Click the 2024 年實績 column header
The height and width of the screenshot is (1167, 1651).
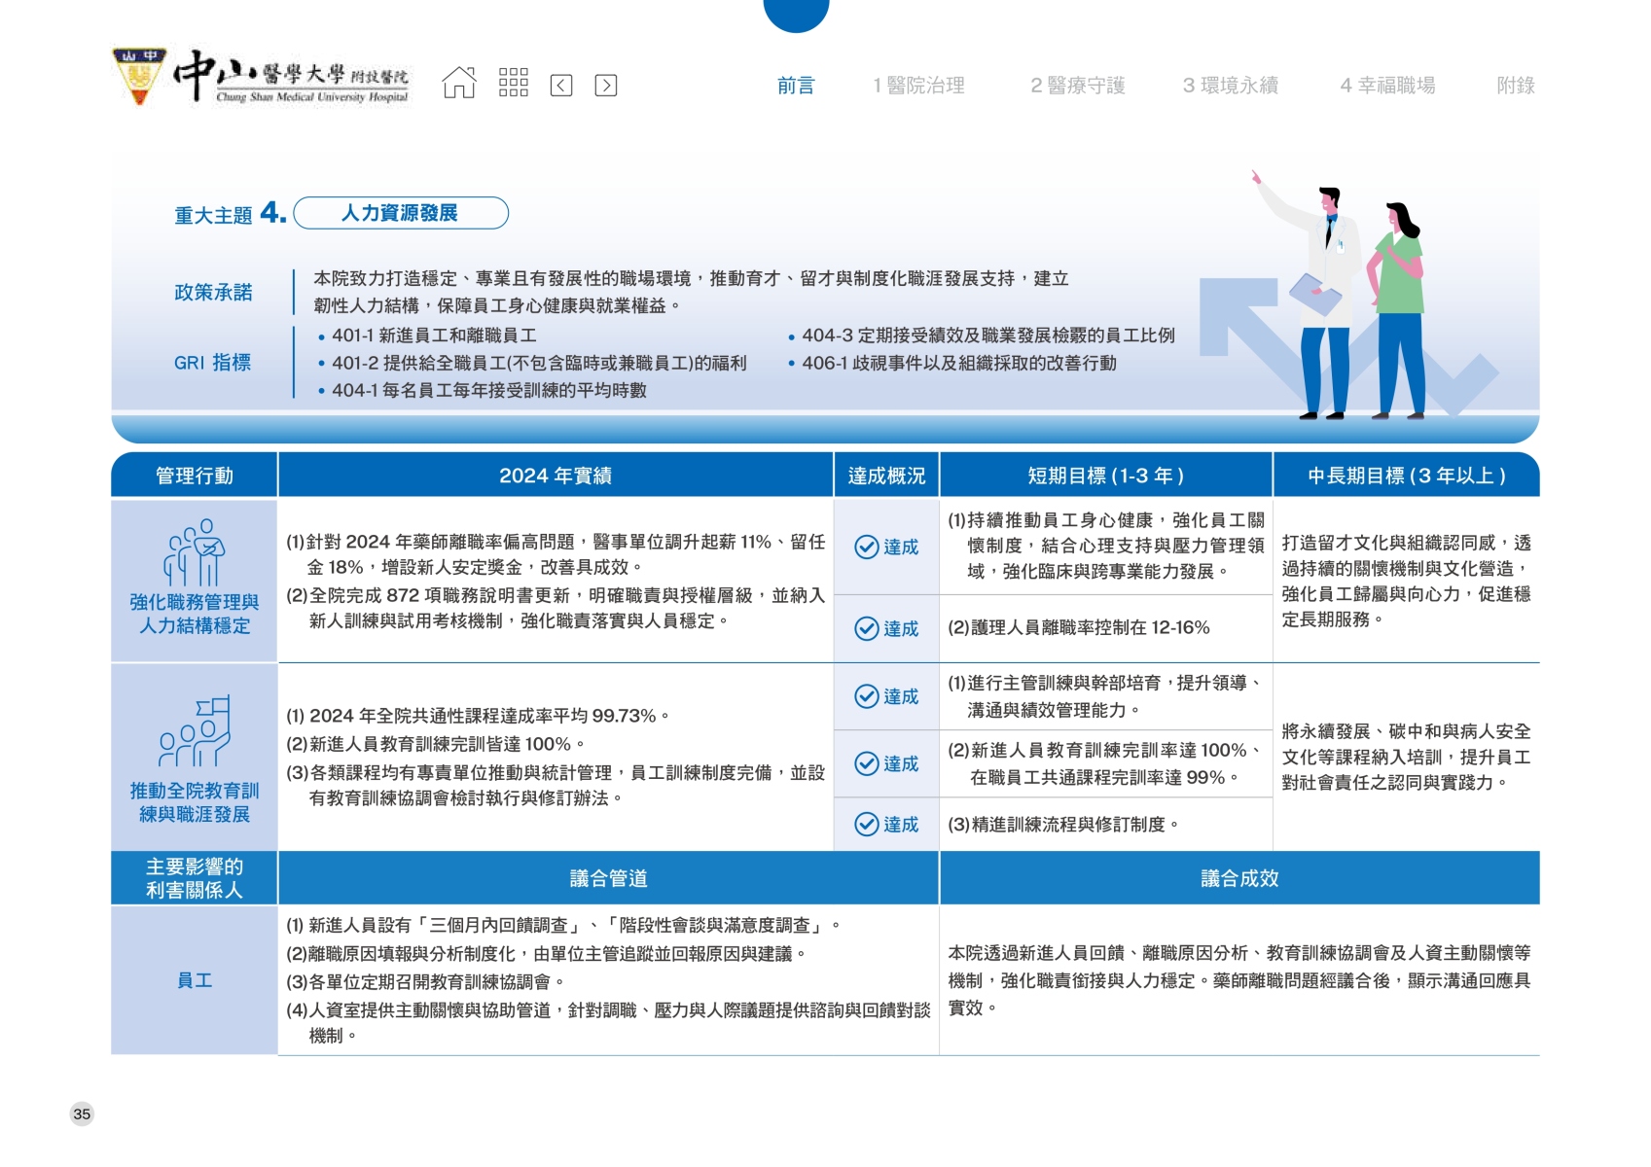tap(555, 476)
